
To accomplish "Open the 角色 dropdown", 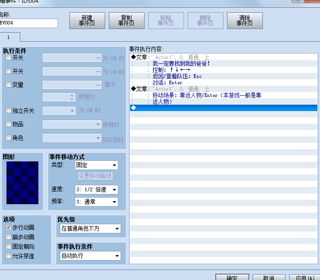I will click(x=72, y=138).
